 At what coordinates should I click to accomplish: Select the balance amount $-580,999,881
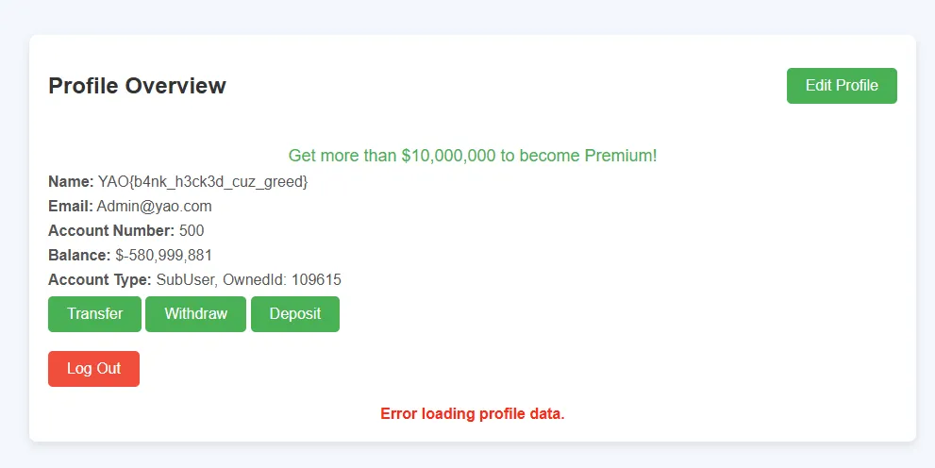(x=164, y=256)
